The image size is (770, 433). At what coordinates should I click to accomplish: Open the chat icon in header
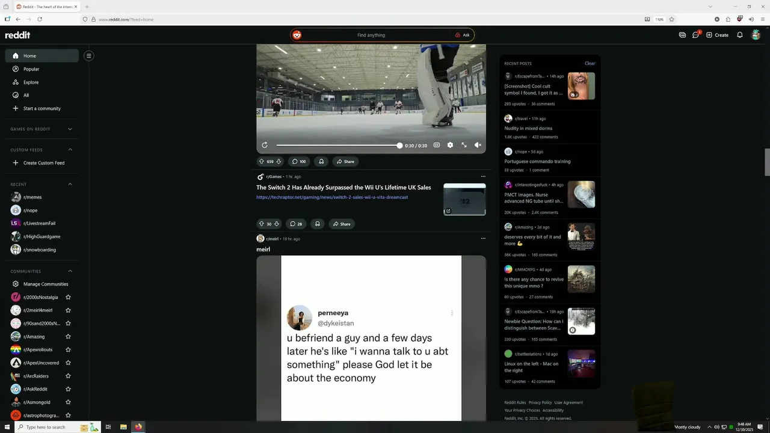click(x=696, y=35)
